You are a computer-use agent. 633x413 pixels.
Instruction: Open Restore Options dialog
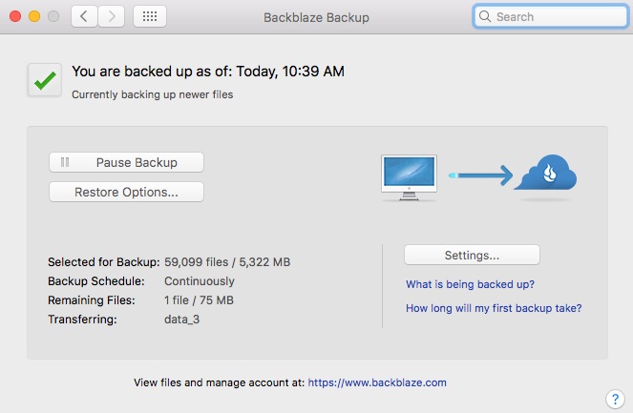click(x=126, y=192)
